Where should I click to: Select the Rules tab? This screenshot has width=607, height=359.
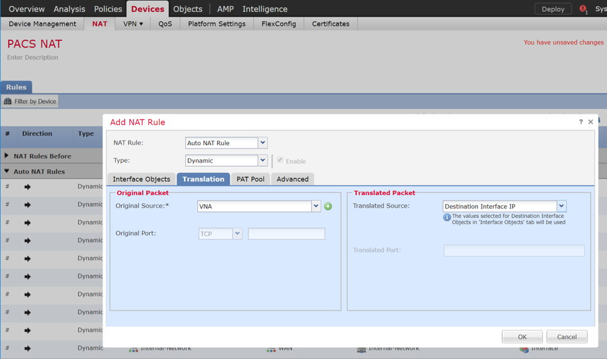(x=16, y=87)
